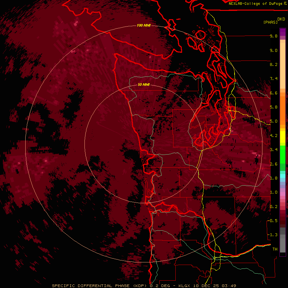The height and width of the screenshot is (288, 288).
Task: Click the NEXLAB-College of DuPage label
Action: pyautogui.click(x=255, y=4)
